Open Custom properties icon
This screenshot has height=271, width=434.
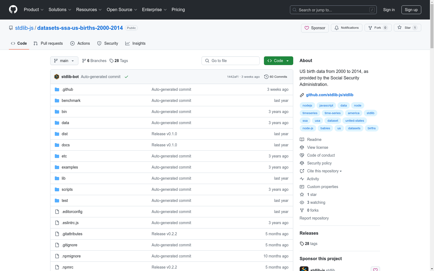coord(302,187)
